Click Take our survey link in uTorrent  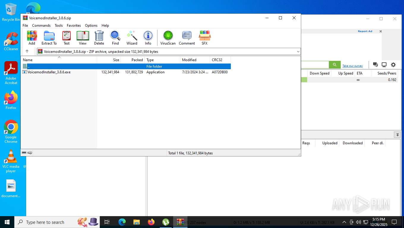(x=352, y=66)
